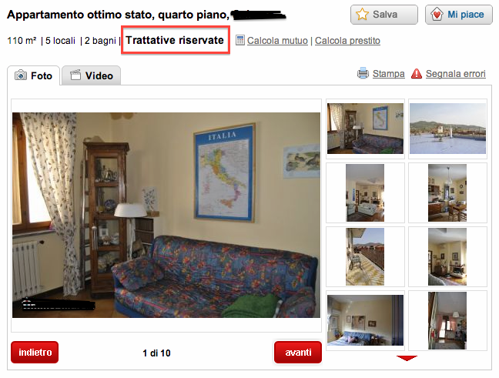Open the snowy rooftop view thumbnail
Image resolution: width=499 pixels, height=378 pixels.
[447, 129]
